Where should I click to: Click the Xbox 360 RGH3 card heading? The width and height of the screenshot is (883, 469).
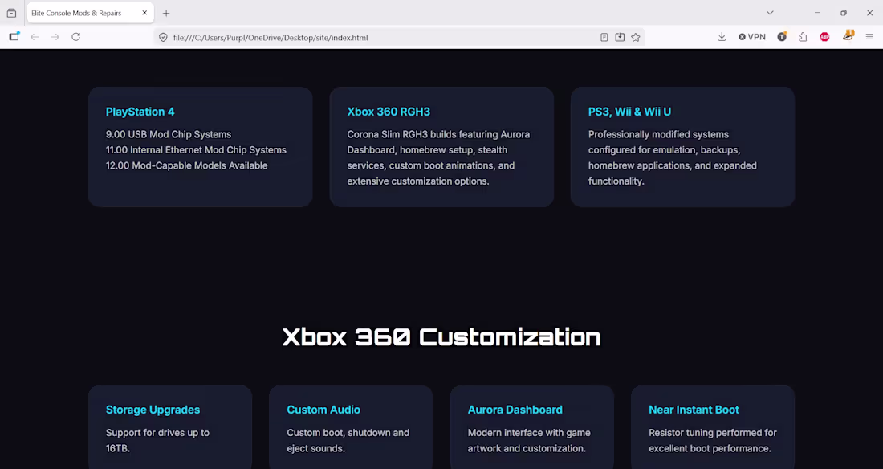point(389,112)
